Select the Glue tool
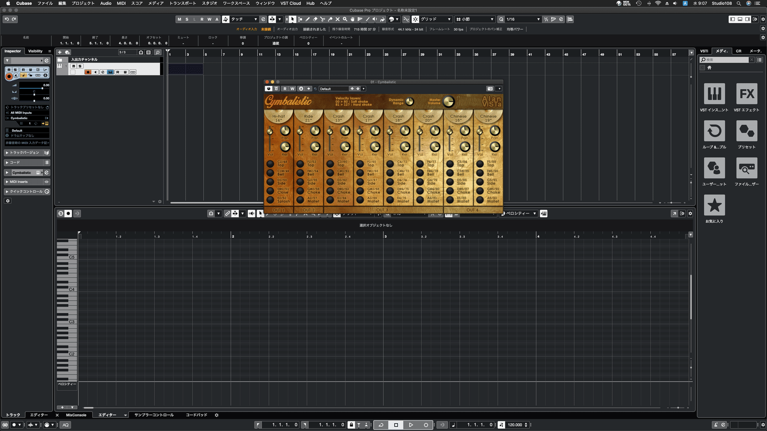The width and height of the screenshot is (767, 431). tap(330, 19)
